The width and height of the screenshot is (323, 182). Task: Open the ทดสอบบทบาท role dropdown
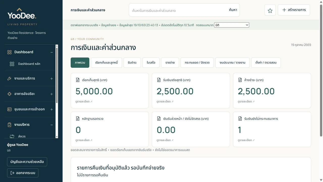(231, 25)
